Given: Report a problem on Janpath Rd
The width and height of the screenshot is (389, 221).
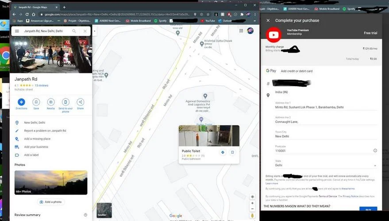Looking at the screenshot, I should [51, 130].
